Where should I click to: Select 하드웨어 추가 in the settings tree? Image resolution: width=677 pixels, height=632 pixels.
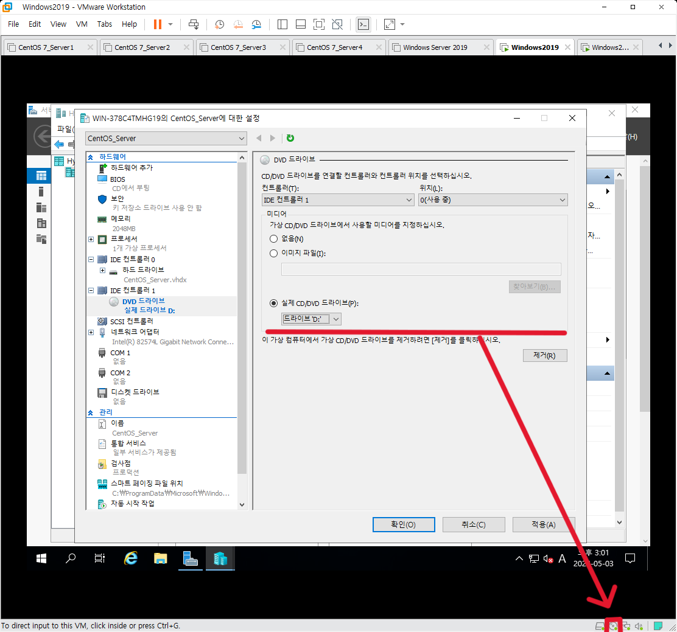pyautogui.click(x=132, y=168)
